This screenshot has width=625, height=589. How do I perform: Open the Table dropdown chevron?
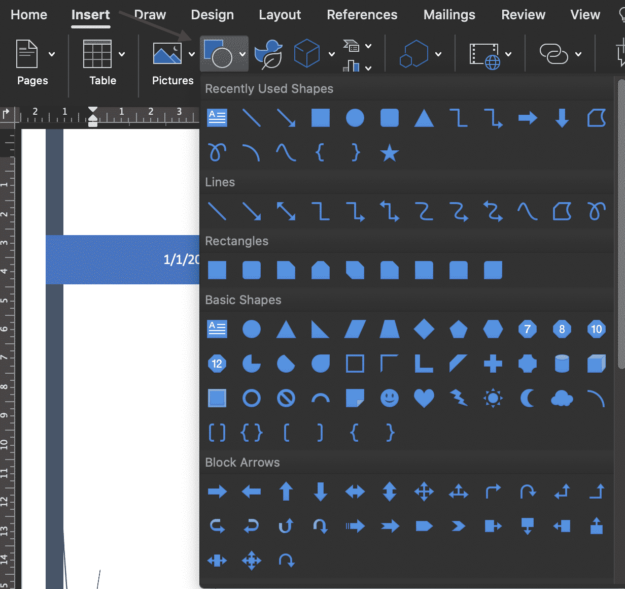121,54
